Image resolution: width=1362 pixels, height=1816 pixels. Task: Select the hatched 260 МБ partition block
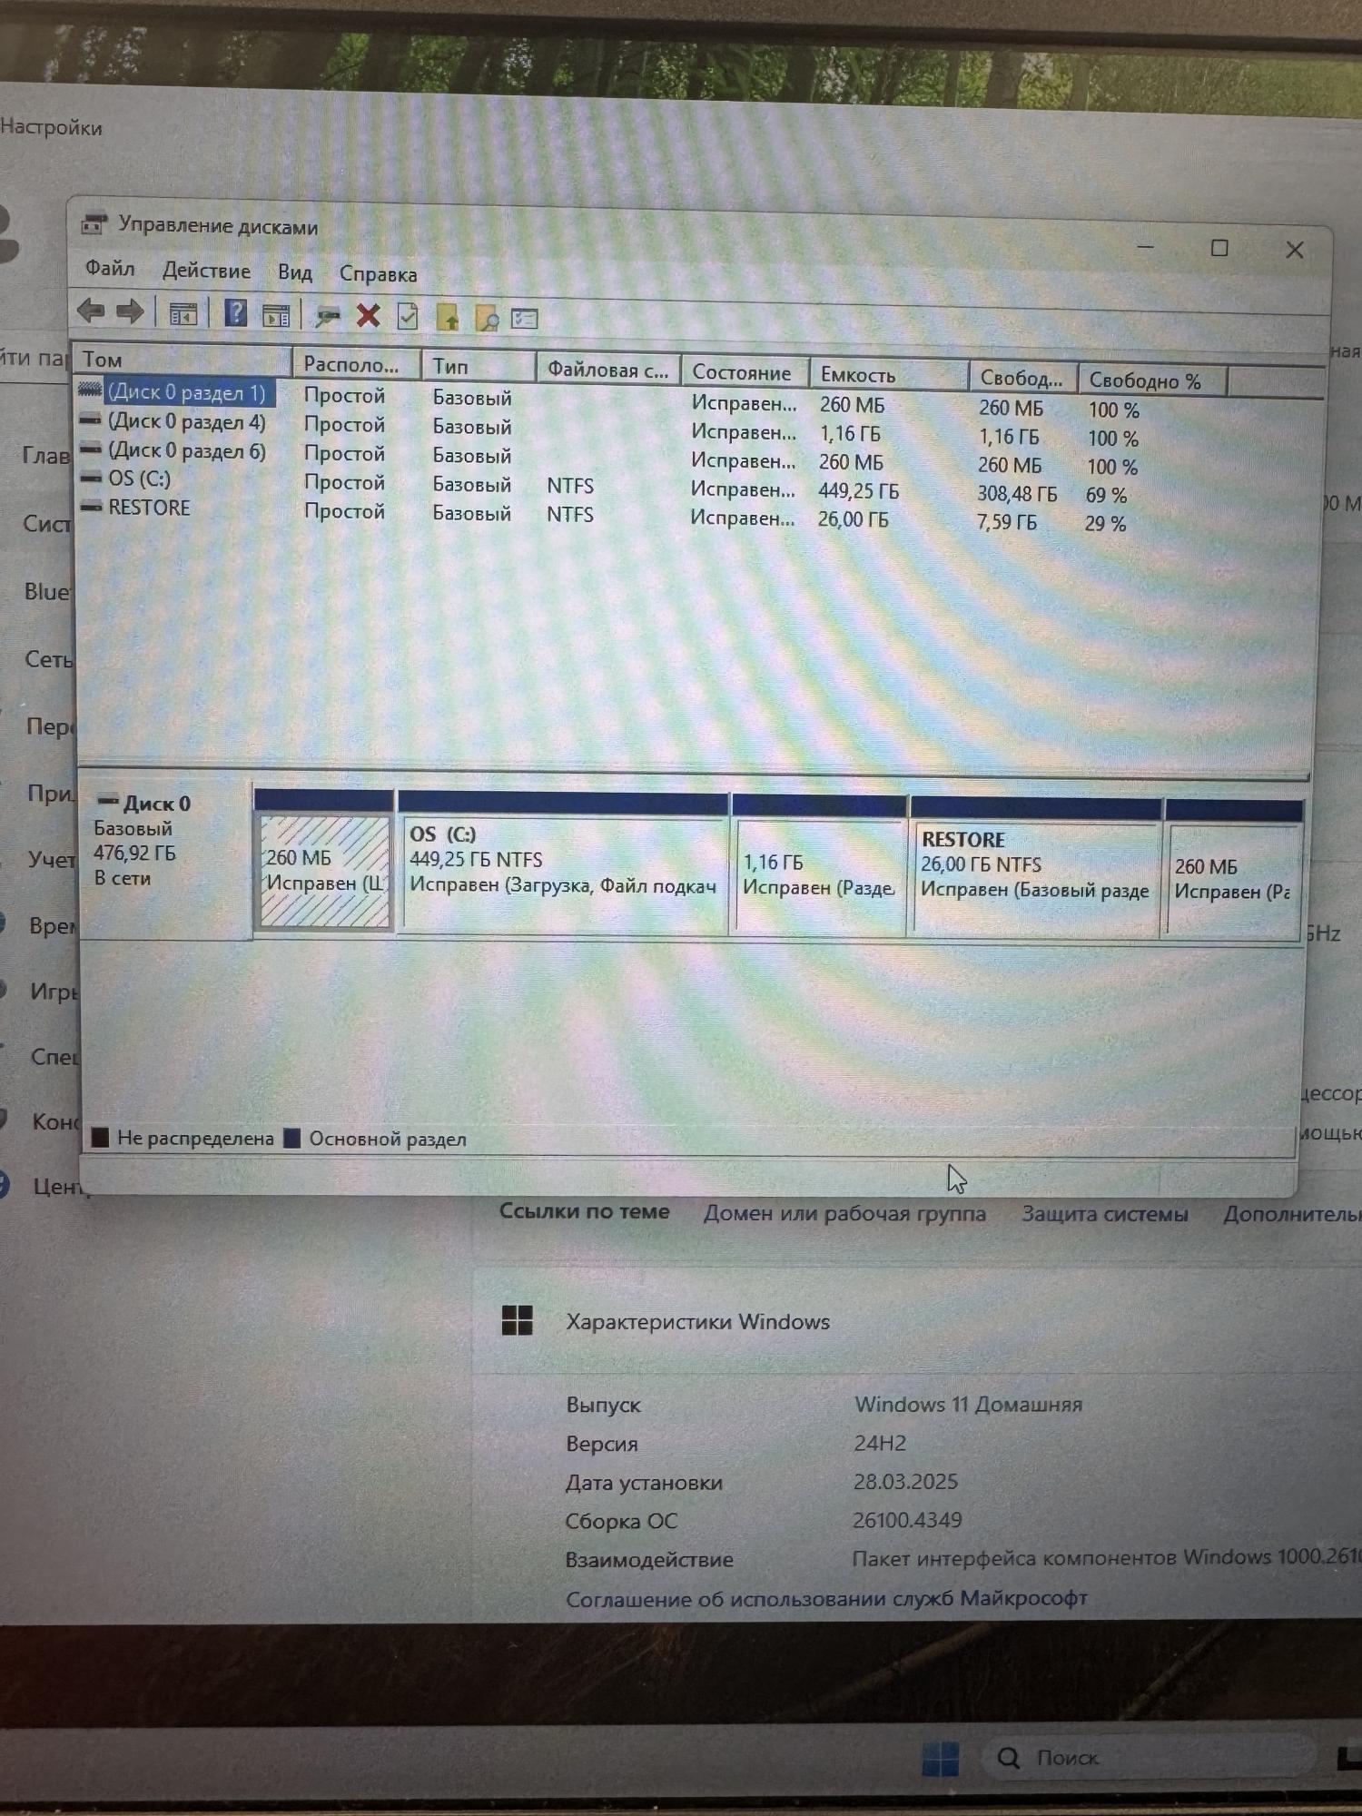324,860
